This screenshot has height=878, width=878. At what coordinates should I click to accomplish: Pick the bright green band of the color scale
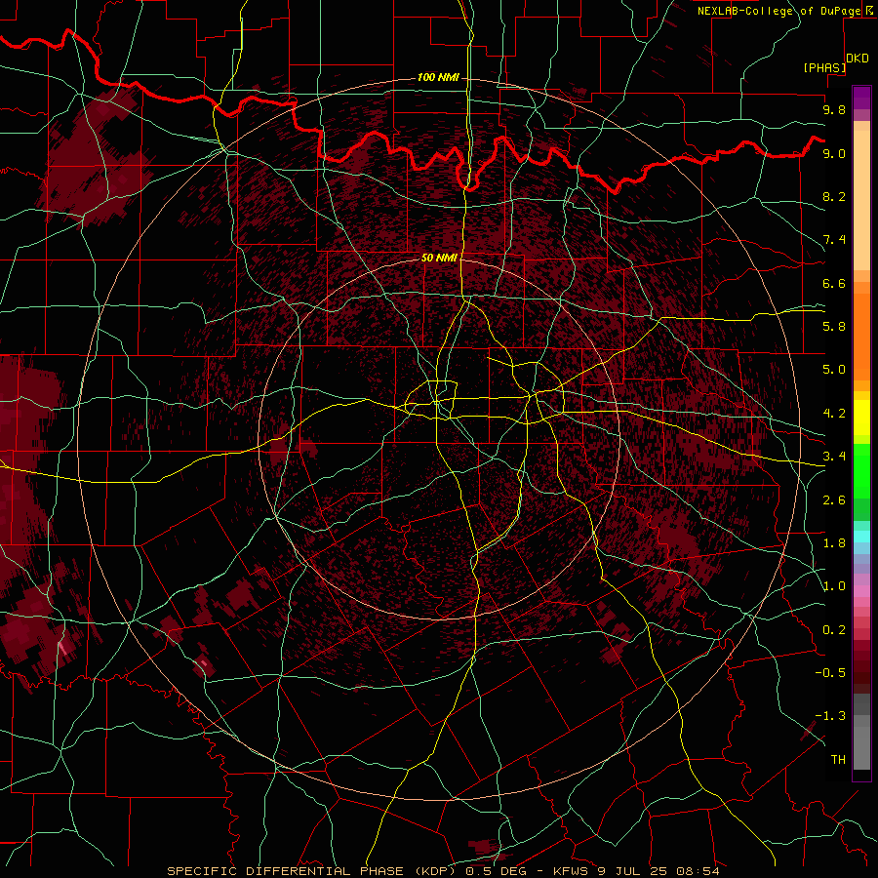861,472
